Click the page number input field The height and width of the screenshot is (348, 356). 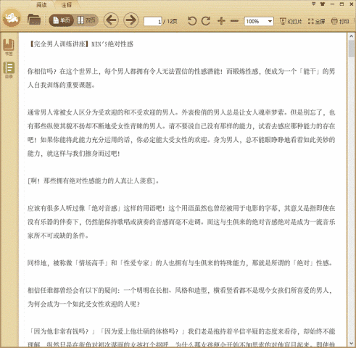[x=152, y=21]
